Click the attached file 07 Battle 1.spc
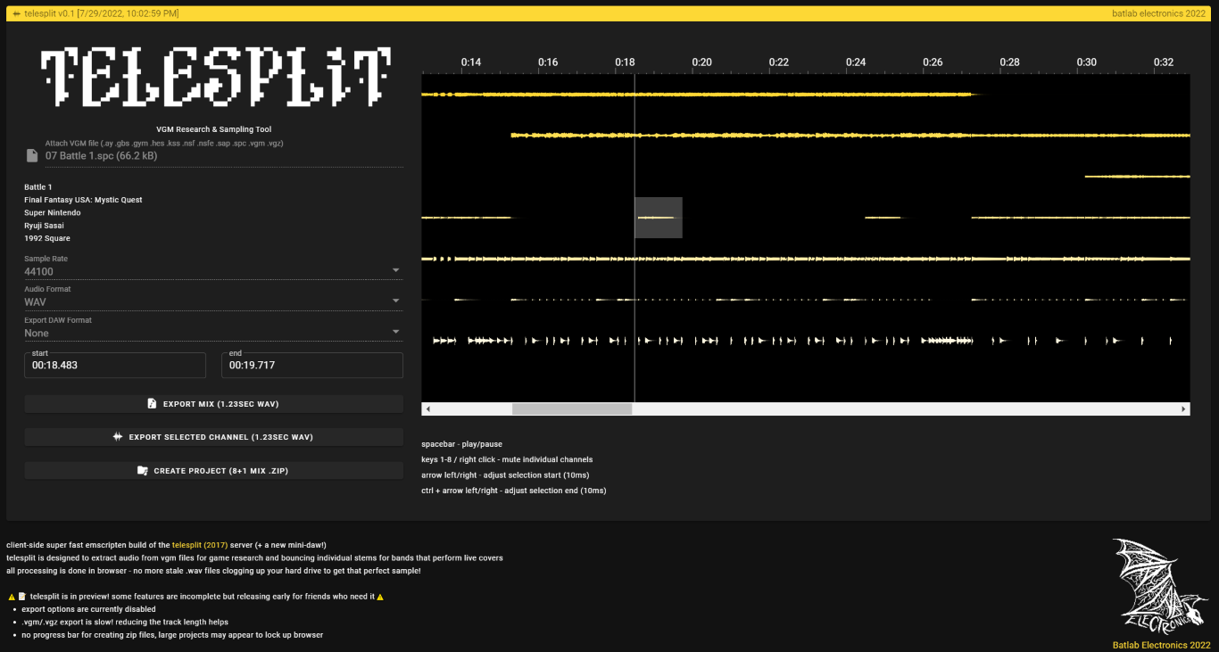The height and width of the screenshot is (652, 1219). [101, 156]
